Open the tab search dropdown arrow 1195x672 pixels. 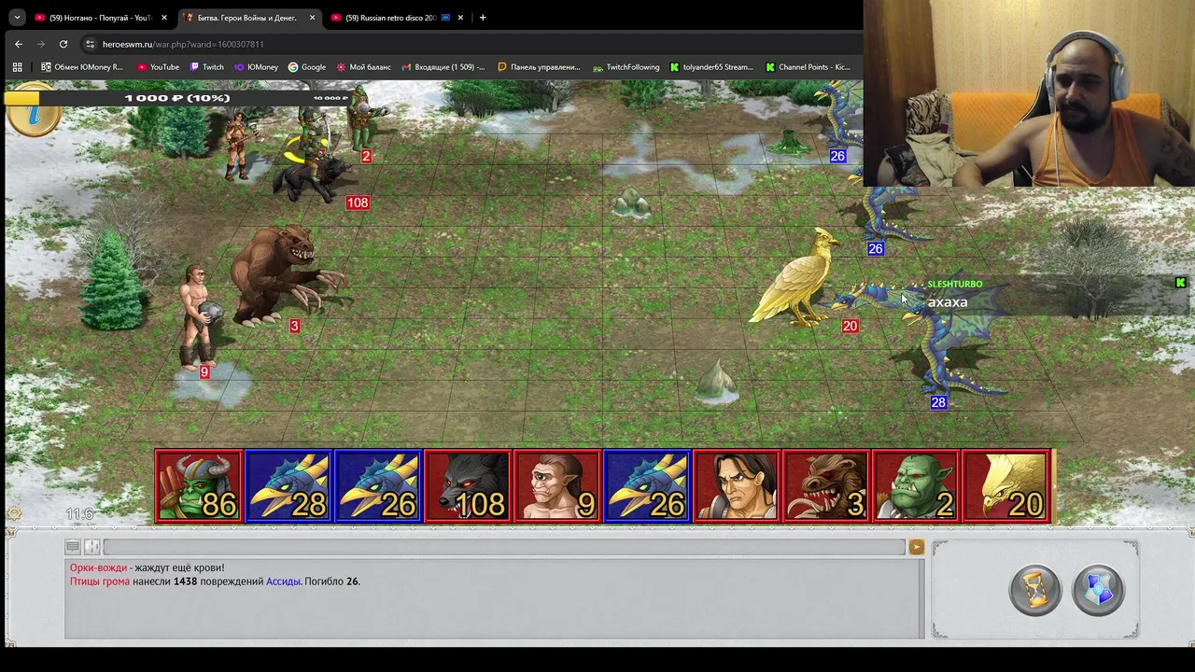pos(17,18)
